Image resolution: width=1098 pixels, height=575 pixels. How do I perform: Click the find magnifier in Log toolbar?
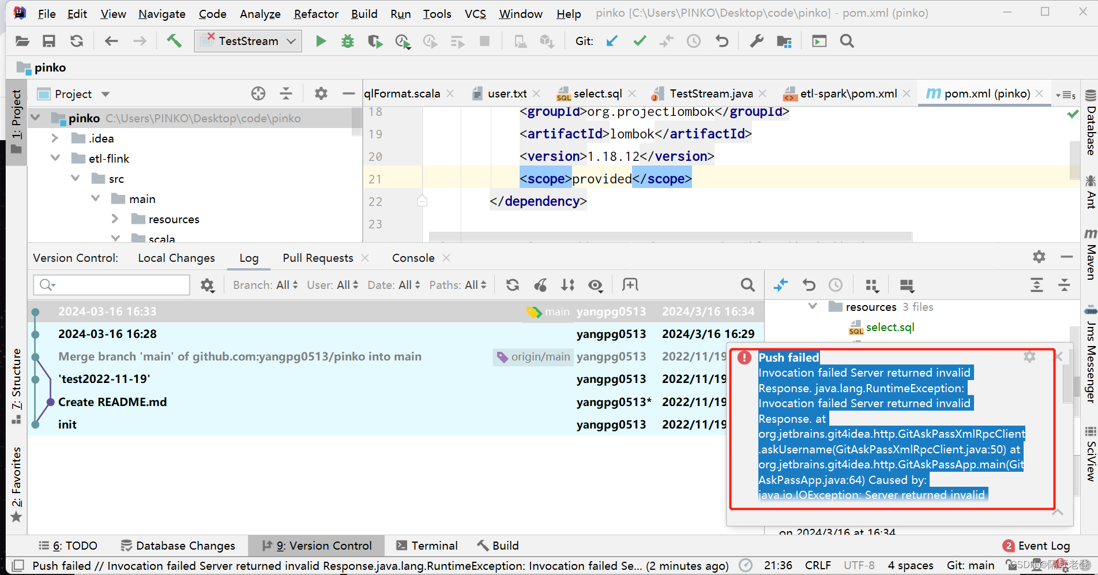click(x=747, y=285)
